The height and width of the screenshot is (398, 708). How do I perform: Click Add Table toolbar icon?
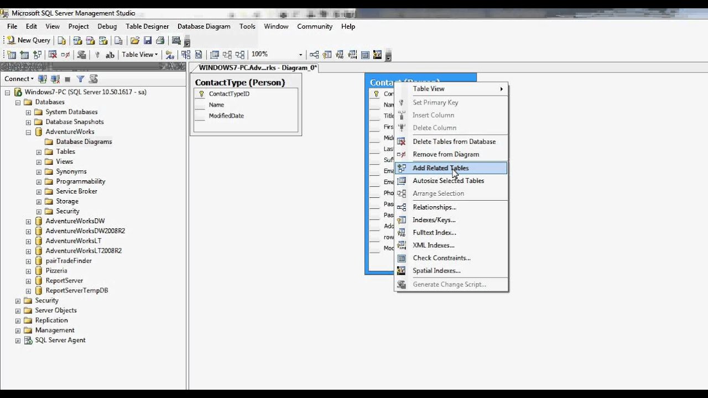click(24, 55)
